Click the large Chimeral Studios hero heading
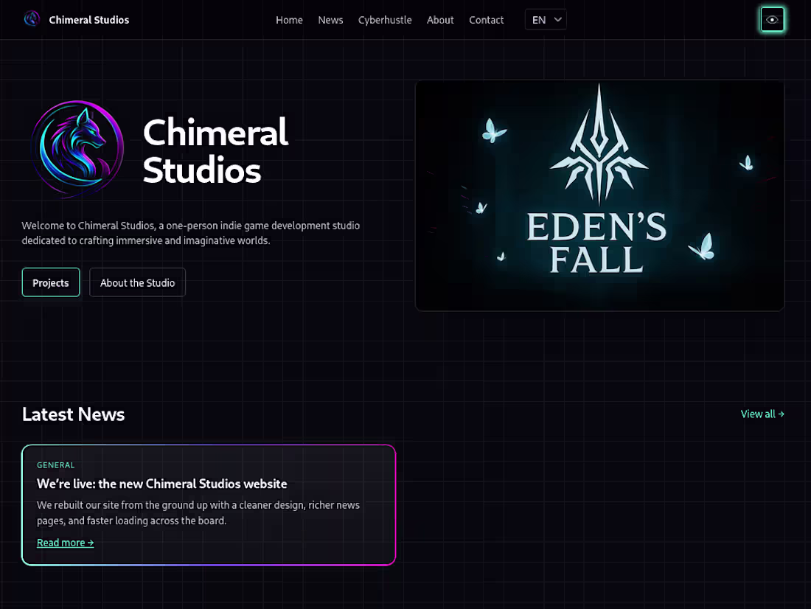Viewport: 811px width, 609px height. (216, 151)
